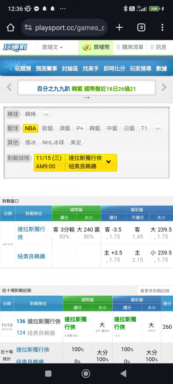Screen dimensions: 173x384
Task: Select the 中籃 league tag
Action: pos(112,128)
